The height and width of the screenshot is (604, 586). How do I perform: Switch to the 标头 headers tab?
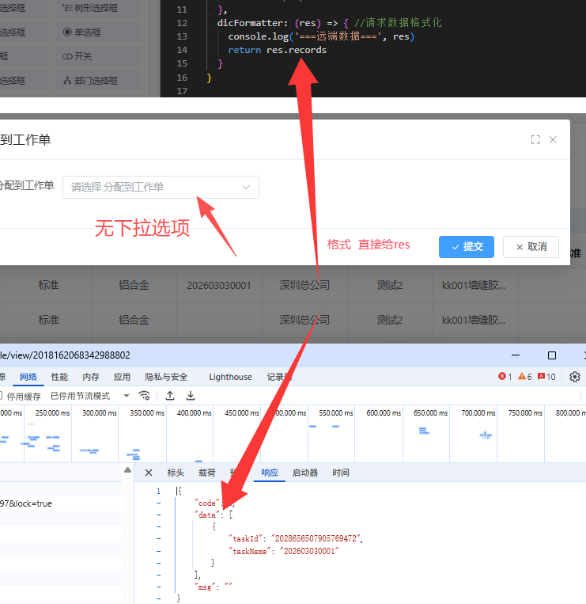click(176, 473)
